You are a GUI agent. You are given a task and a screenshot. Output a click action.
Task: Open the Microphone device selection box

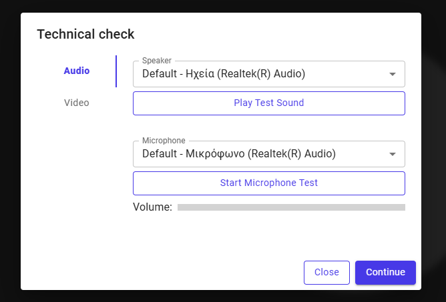coord(269,154)
